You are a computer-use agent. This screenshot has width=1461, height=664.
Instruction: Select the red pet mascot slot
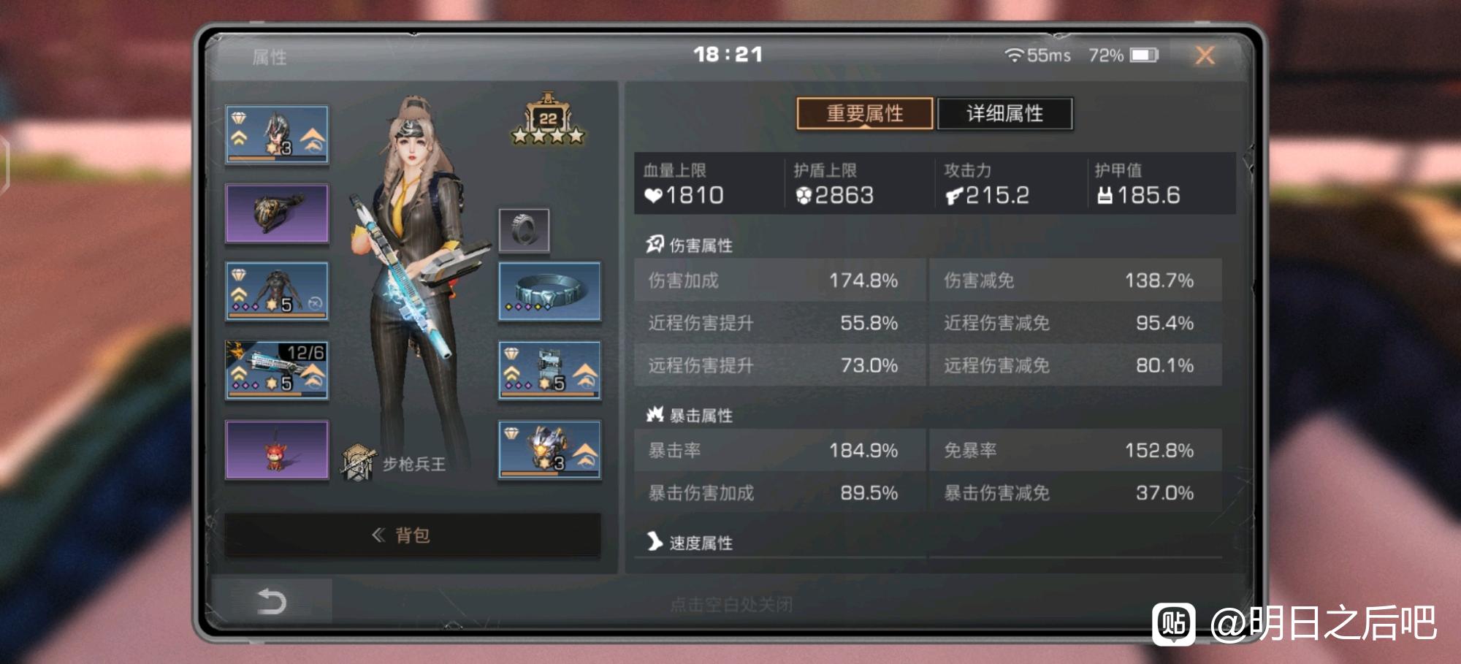pos(277,449)
